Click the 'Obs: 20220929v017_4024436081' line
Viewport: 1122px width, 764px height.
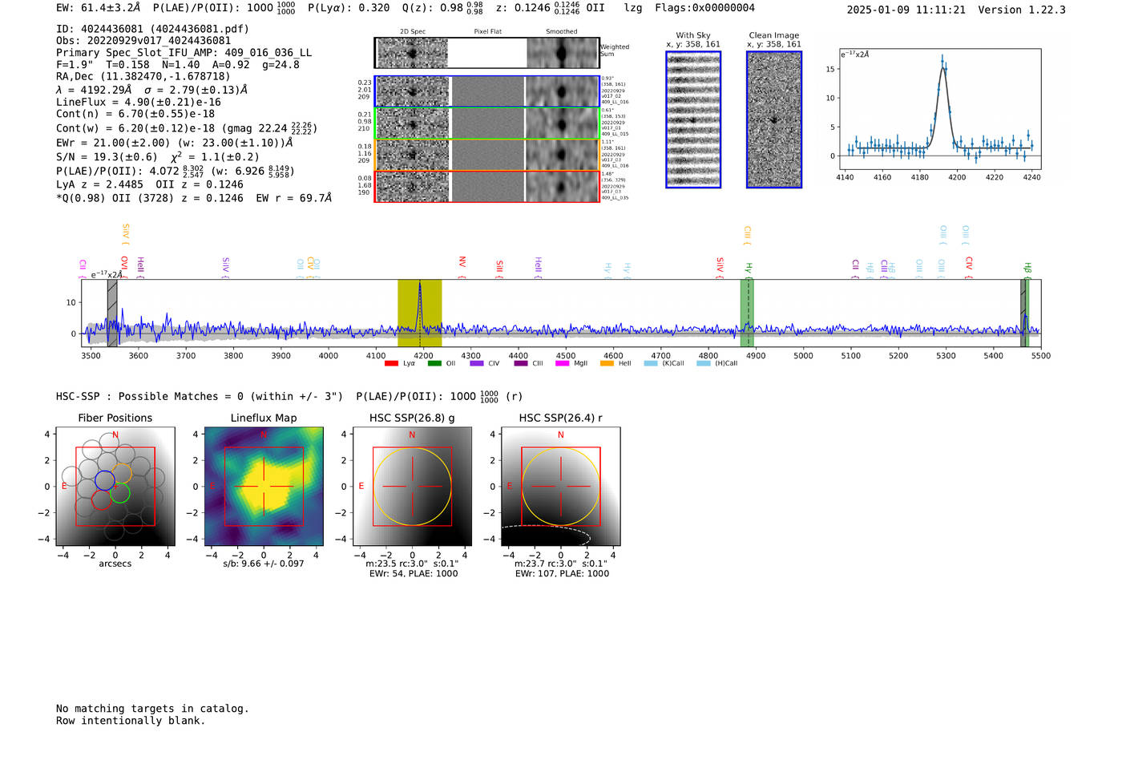tap(143, 41)
